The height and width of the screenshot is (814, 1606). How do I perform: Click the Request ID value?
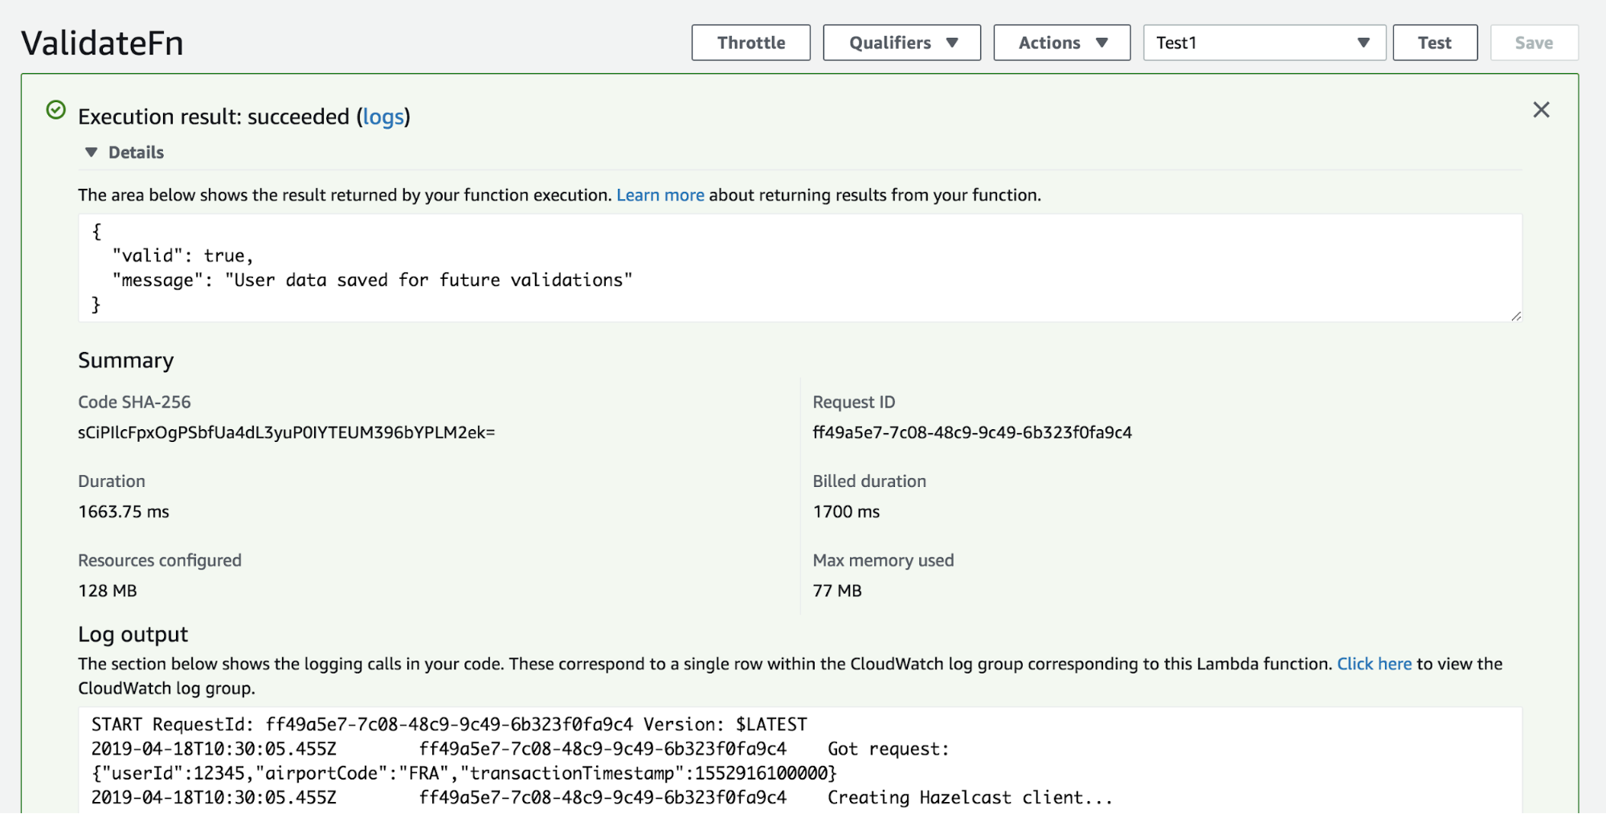point(972,433)
